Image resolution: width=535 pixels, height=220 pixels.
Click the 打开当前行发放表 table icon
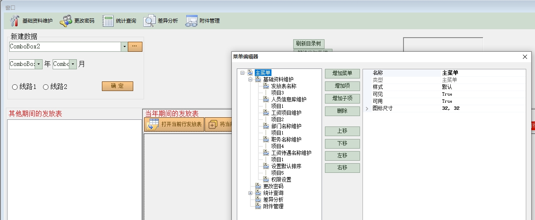pyautogui.click(x=152, y=124)
